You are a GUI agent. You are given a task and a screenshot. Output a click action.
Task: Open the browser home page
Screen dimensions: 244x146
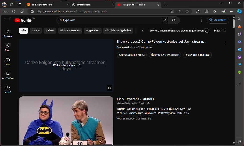coord(22,11)
